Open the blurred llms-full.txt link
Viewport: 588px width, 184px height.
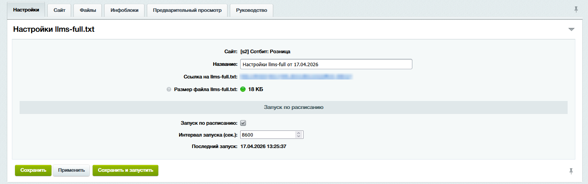(x=296, y=77)
